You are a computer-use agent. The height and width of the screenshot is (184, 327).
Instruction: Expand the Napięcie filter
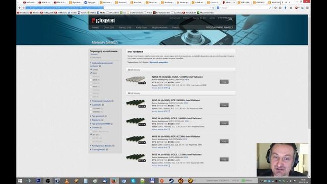point(96,120)
